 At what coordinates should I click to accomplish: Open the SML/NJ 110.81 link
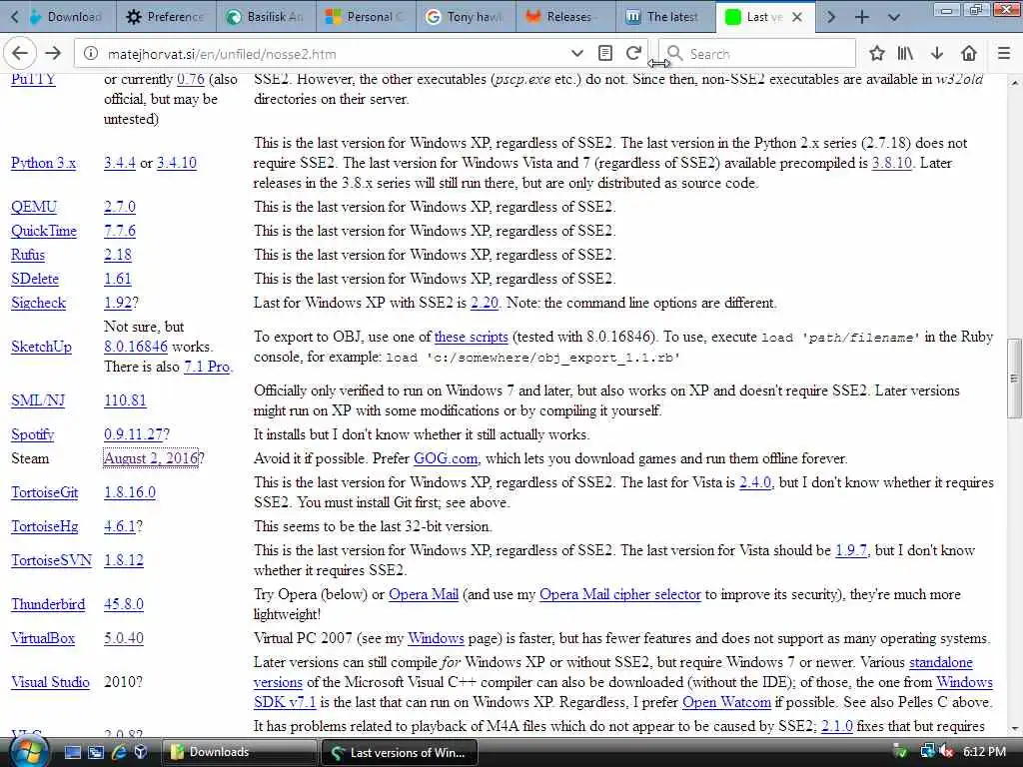125,400
